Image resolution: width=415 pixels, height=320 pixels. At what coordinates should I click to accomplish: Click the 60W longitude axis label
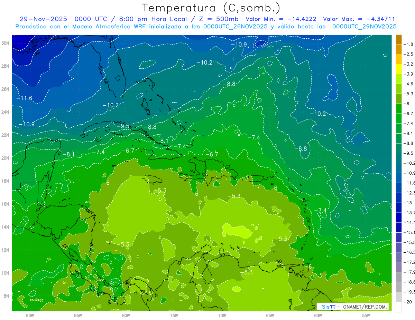click(x=318, y=316)
